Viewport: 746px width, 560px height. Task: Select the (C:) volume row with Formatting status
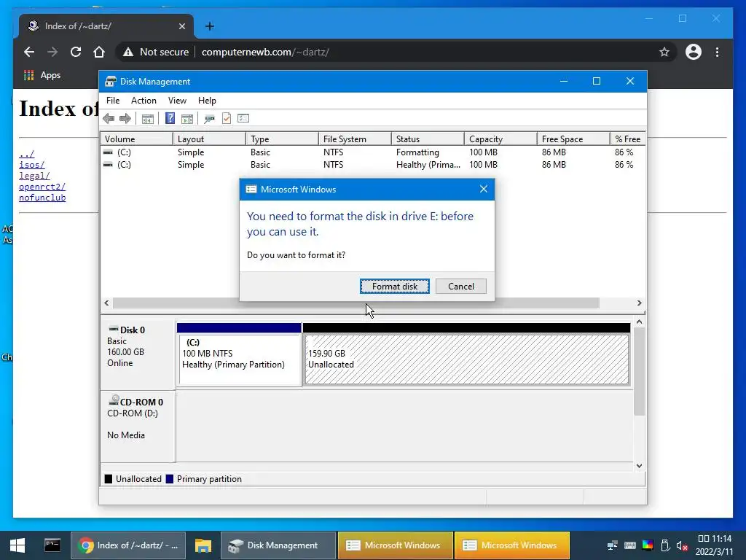tap(372, 152)
